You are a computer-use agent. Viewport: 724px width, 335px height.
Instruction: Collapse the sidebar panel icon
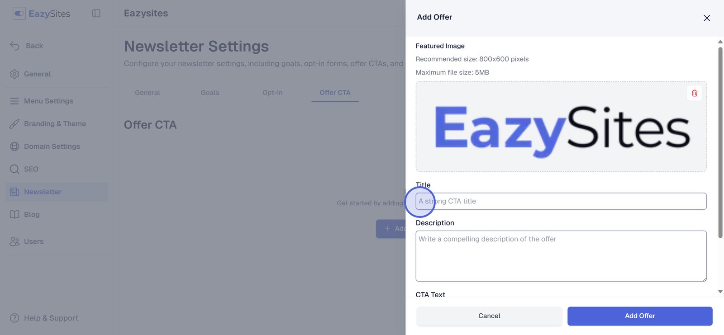96,14
